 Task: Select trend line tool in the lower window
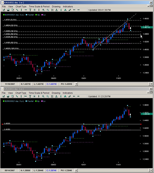pos(17,96)
